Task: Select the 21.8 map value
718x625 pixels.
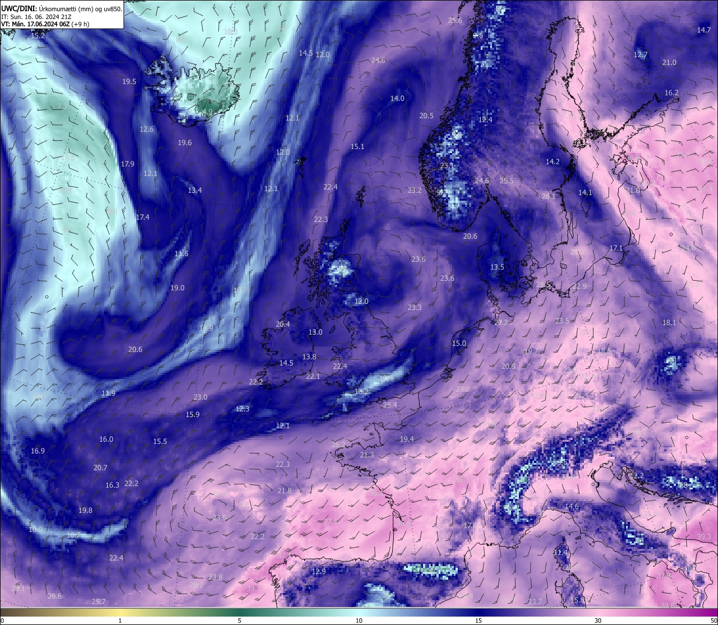Action: (284, 490)
